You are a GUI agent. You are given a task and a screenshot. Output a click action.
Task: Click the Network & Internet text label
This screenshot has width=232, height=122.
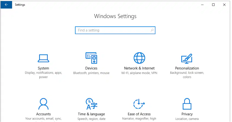(x=139, y=68)
